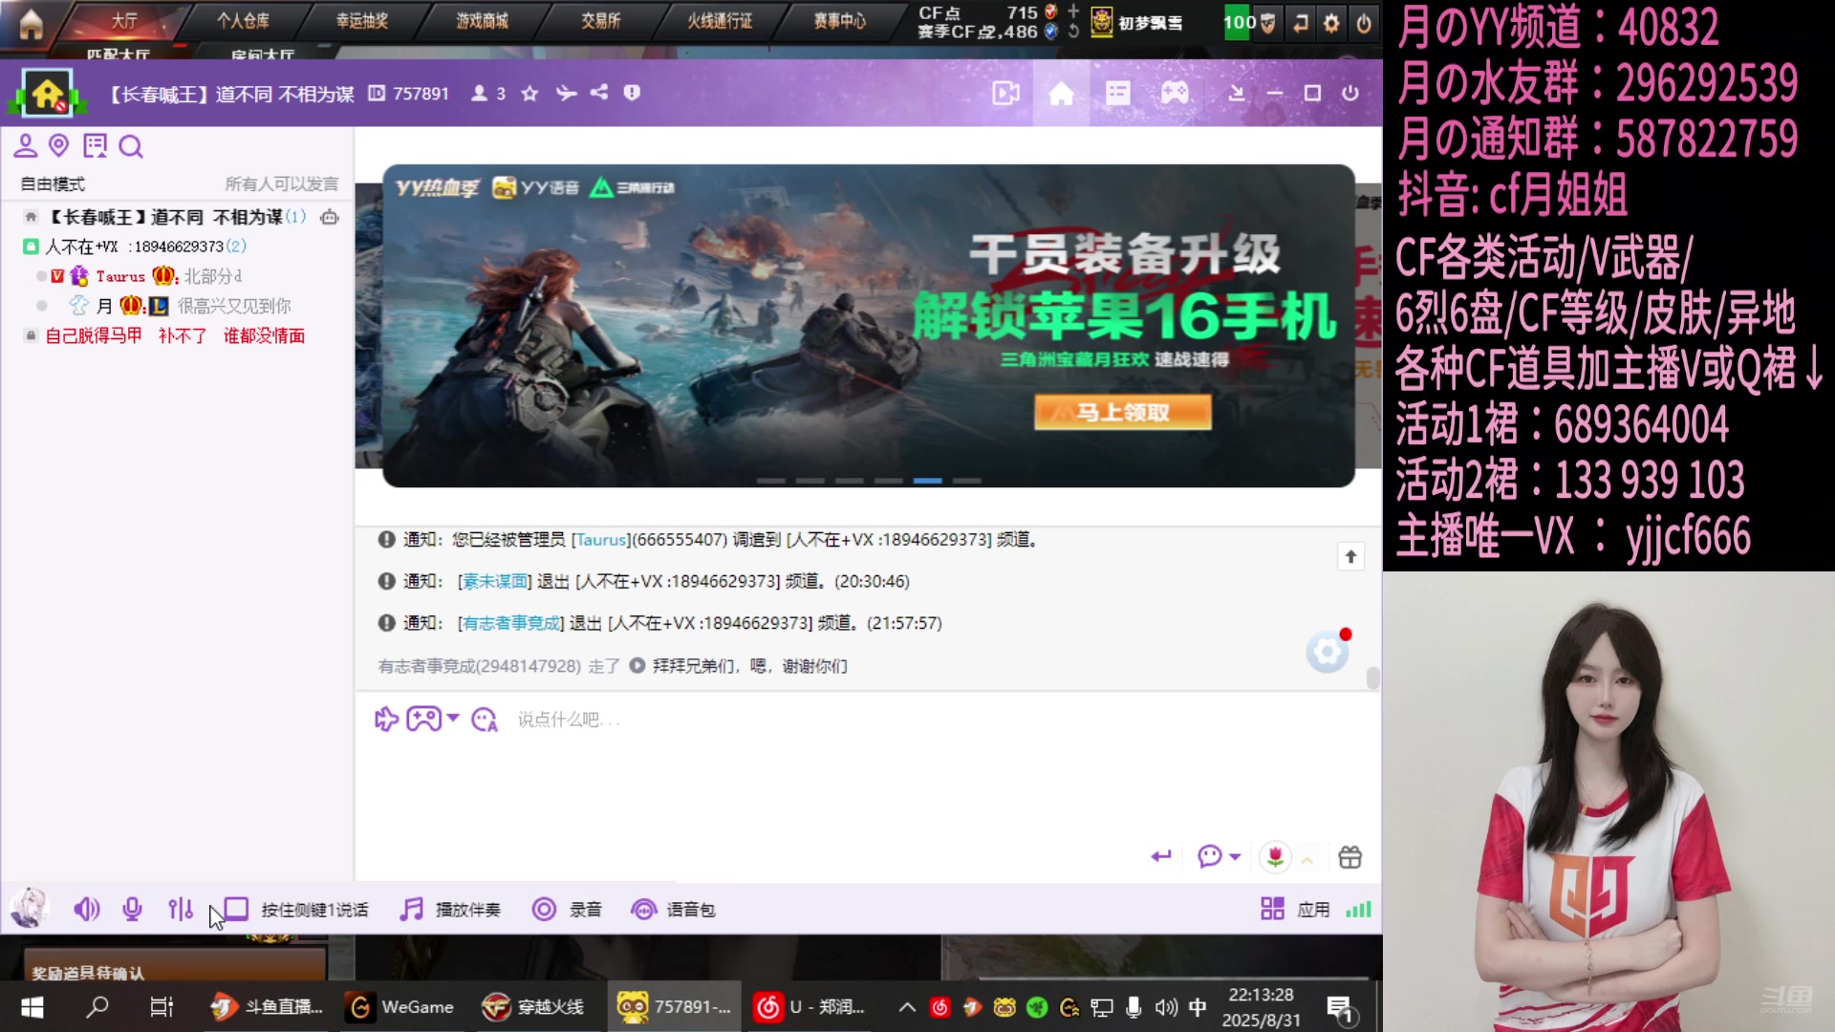Viewport: 1835px width, 1032px height.
Task: Select root channel 【长春喊王】道不同 不相为谋
Action: point(167,217)
